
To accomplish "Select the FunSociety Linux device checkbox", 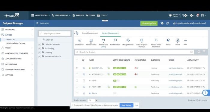I will point(77,81).
